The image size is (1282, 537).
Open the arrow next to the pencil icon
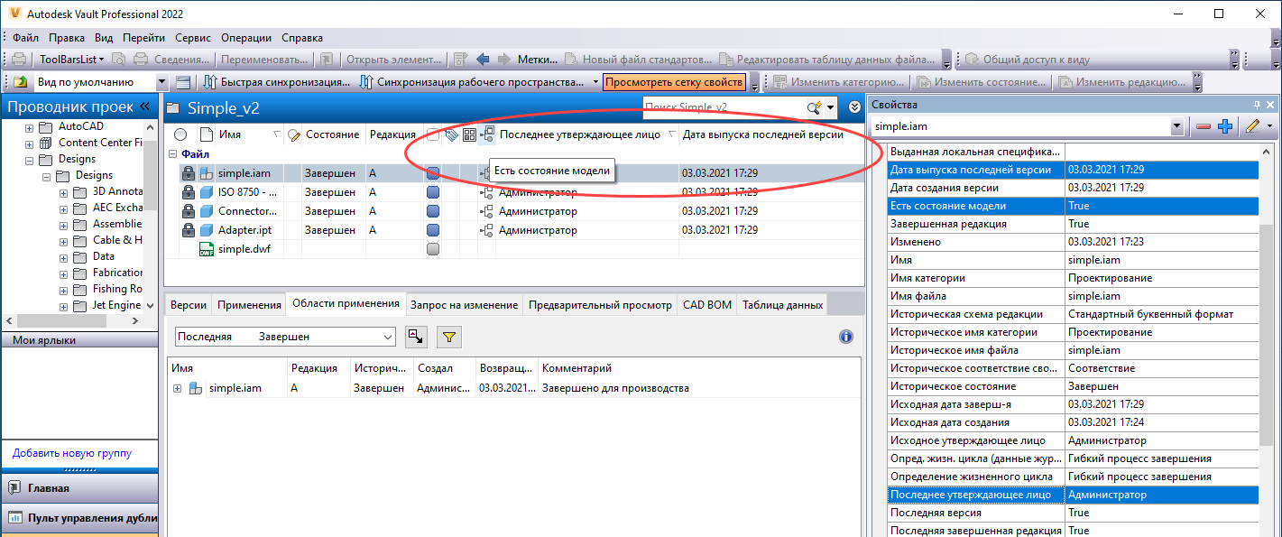click(x=1268, y=126)
